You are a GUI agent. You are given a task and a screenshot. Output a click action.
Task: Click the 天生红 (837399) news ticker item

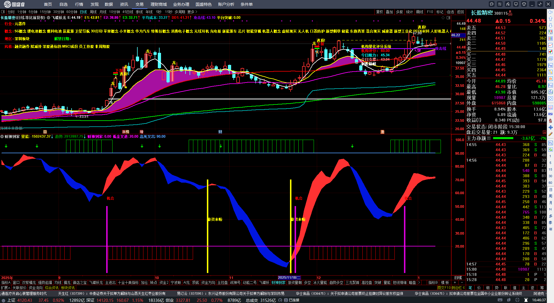coord(112,293)
